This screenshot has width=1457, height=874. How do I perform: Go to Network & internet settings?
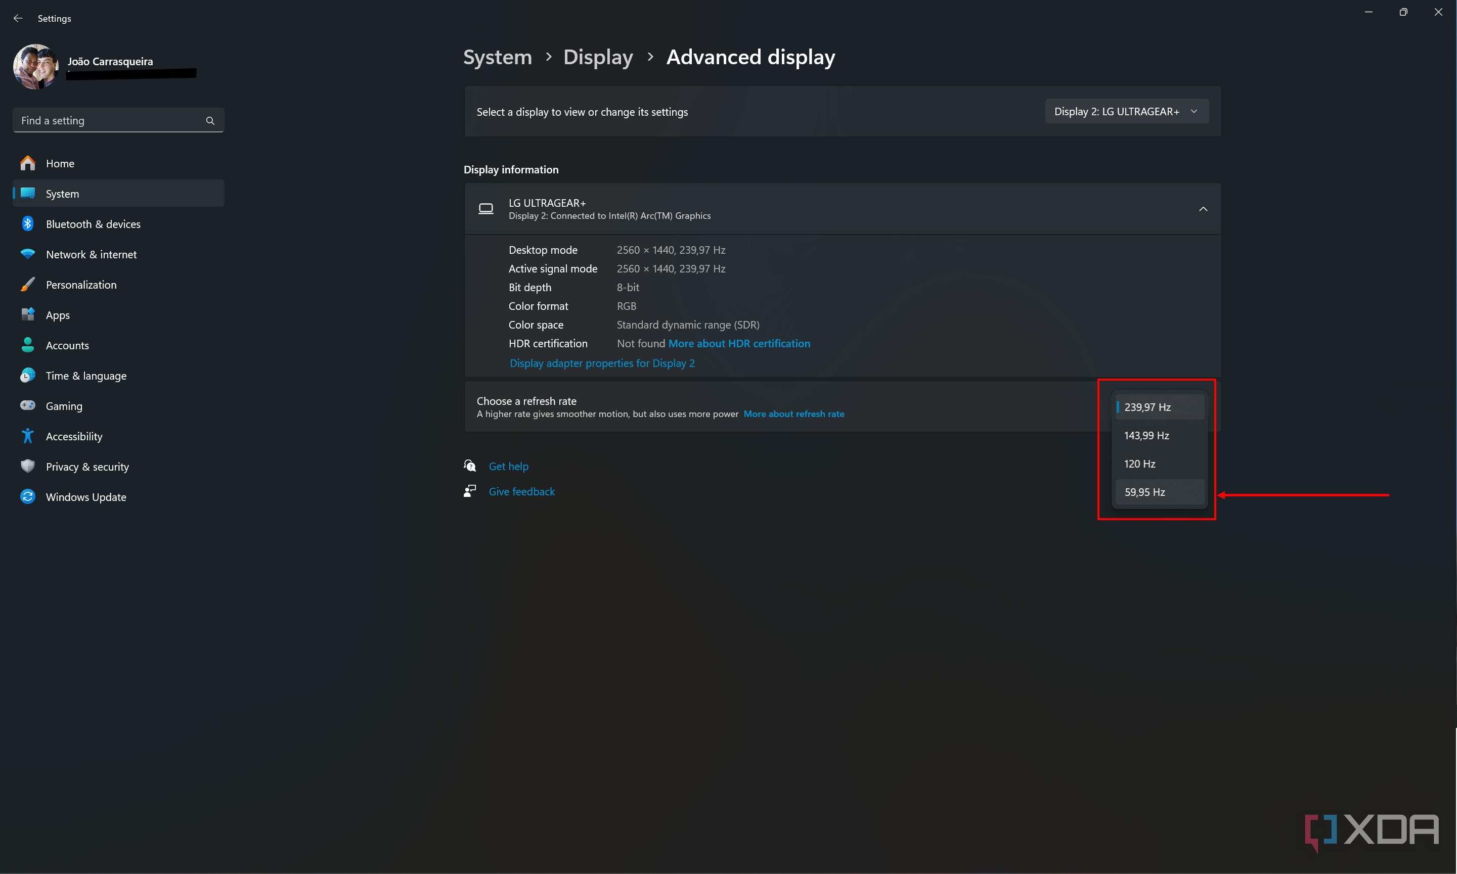(118, 254)
